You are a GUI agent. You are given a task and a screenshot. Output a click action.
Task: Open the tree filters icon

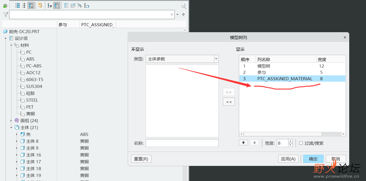[x=50, y=5]
